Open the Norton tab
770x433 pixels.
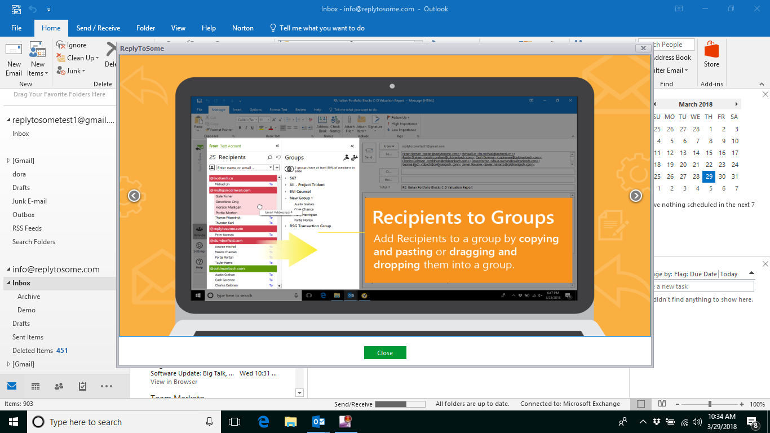coord(243,28)
